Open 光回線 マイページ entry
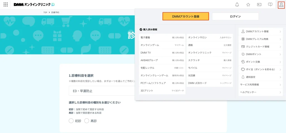 point(209,75)
